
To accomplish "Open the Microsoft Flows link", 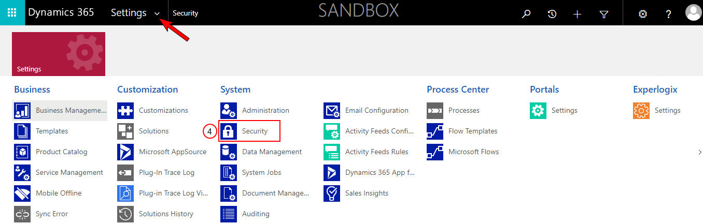I will [x=474, y=152].
